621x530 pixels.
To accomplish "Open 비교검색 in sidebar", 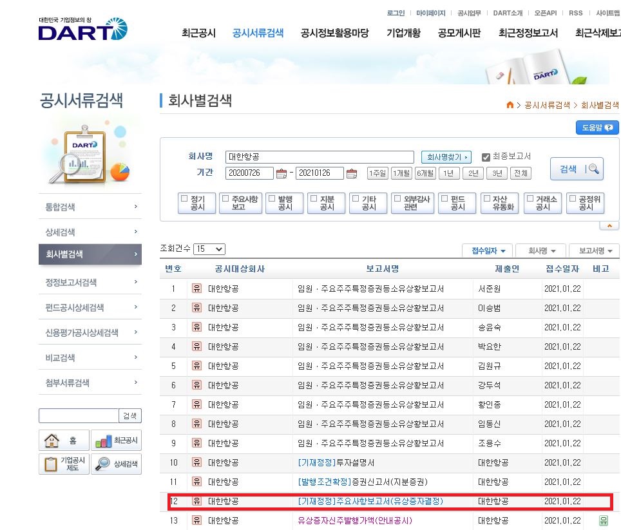I will coord(90,357).
